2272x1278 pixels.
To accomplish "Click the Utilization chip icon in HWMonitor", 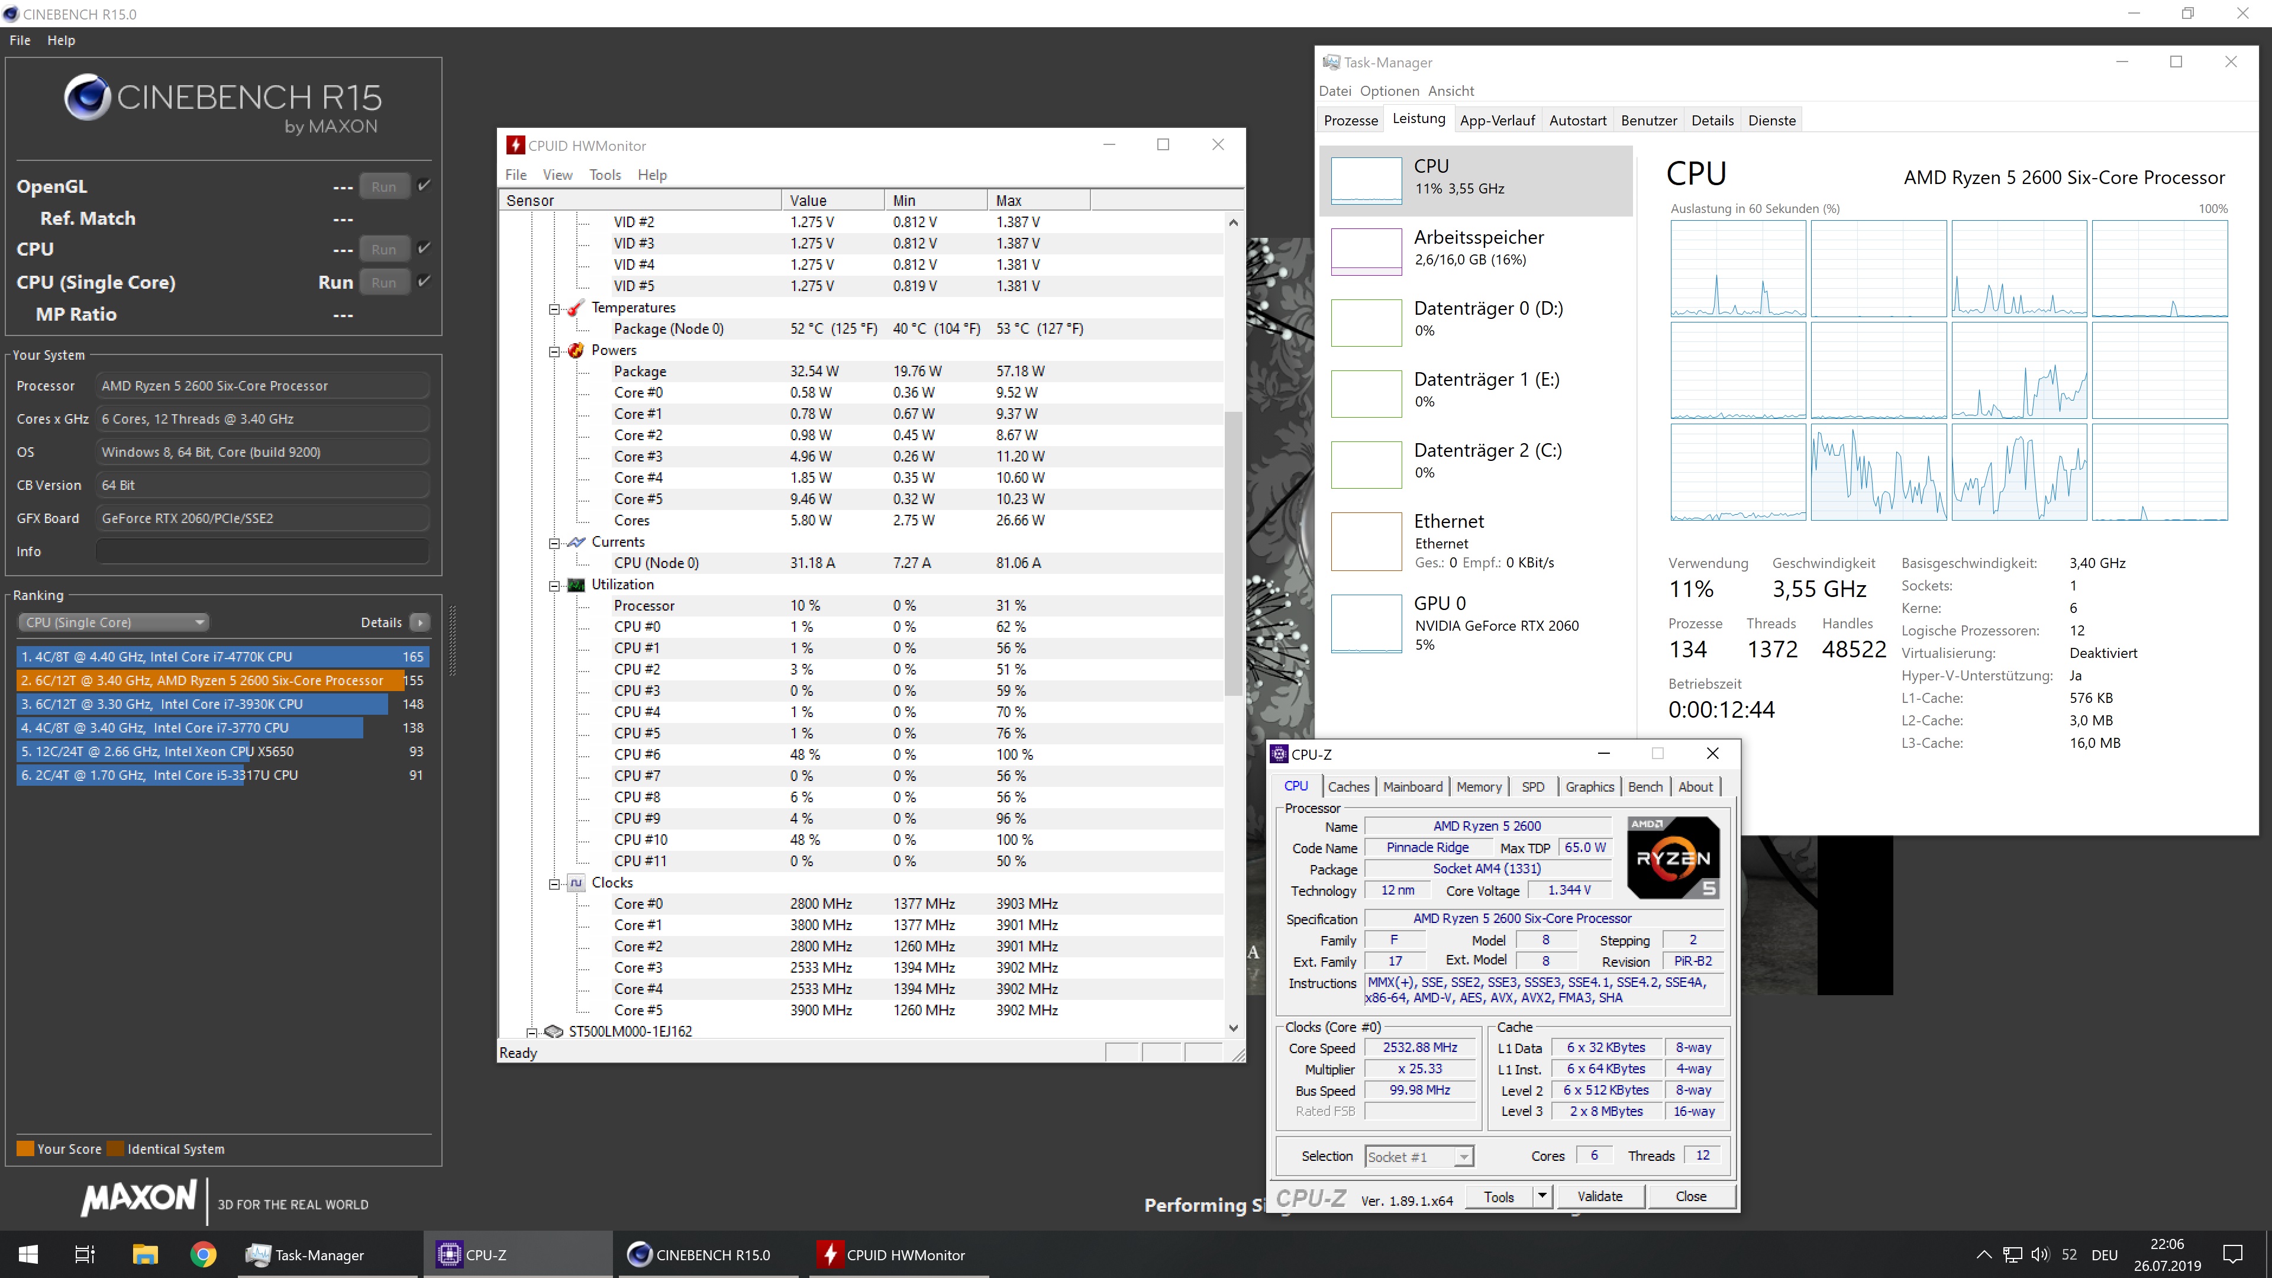I will [576, 585].
